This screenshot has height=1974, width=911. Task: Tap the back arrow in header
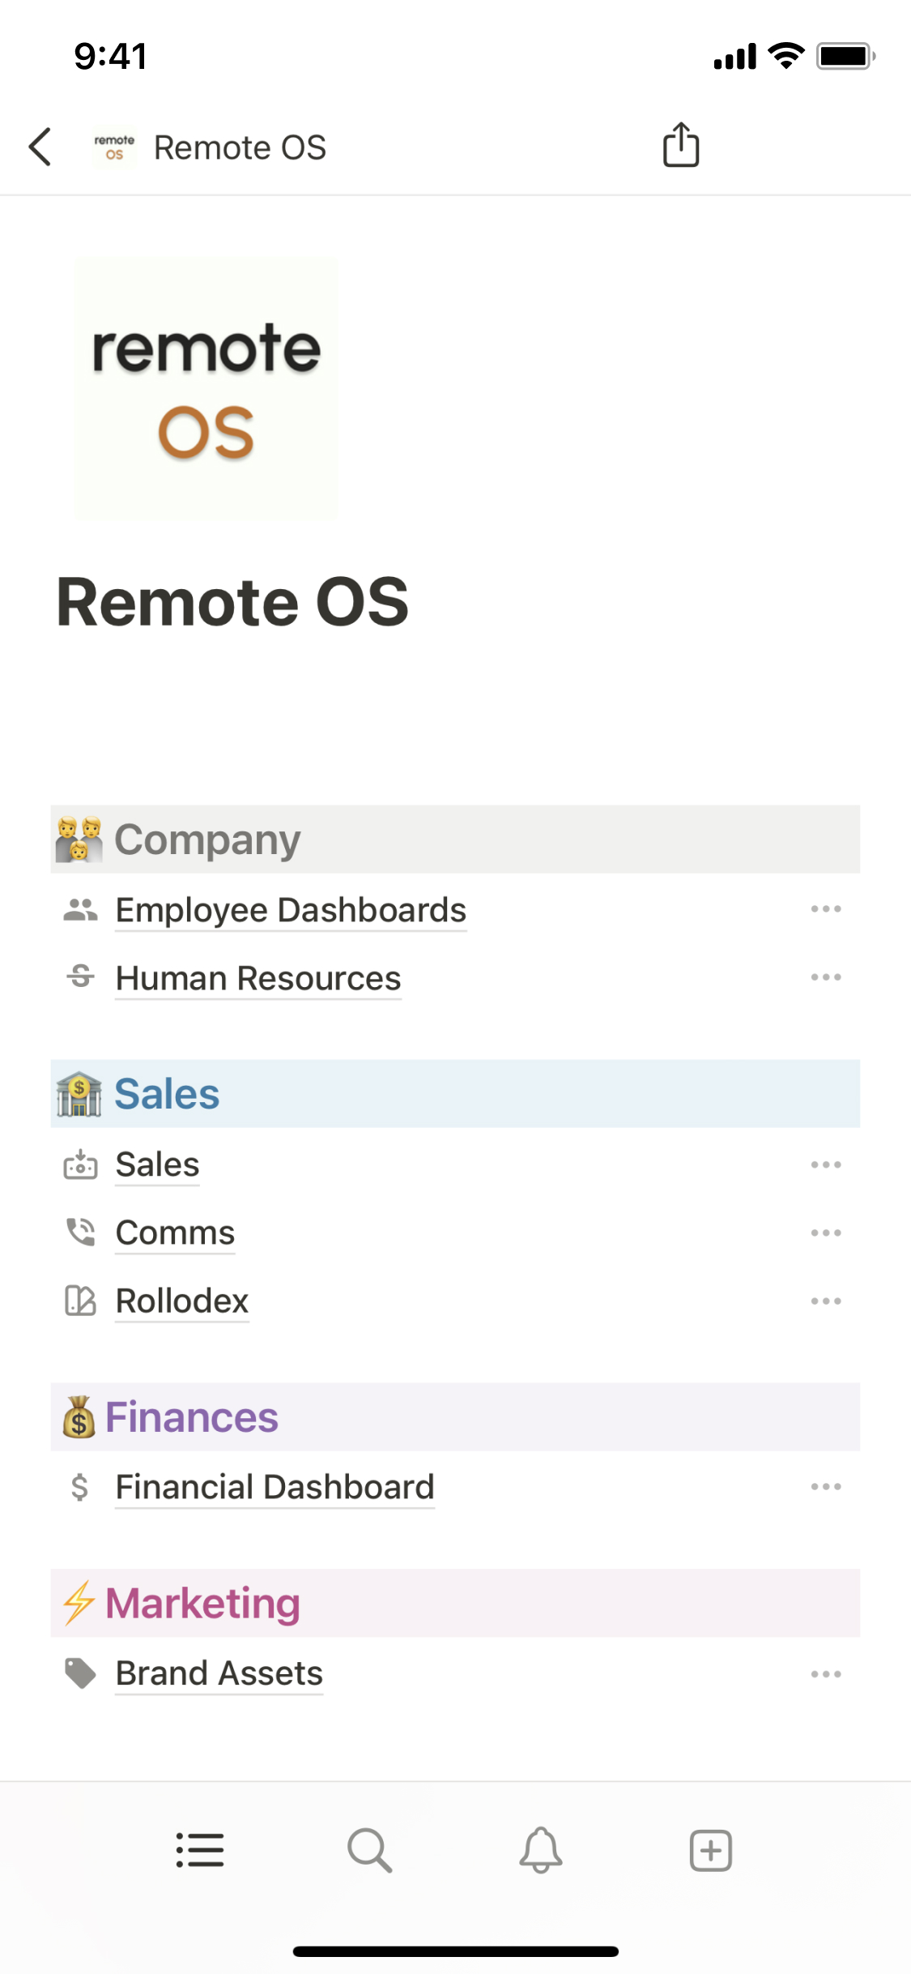[x=40, y=147]
